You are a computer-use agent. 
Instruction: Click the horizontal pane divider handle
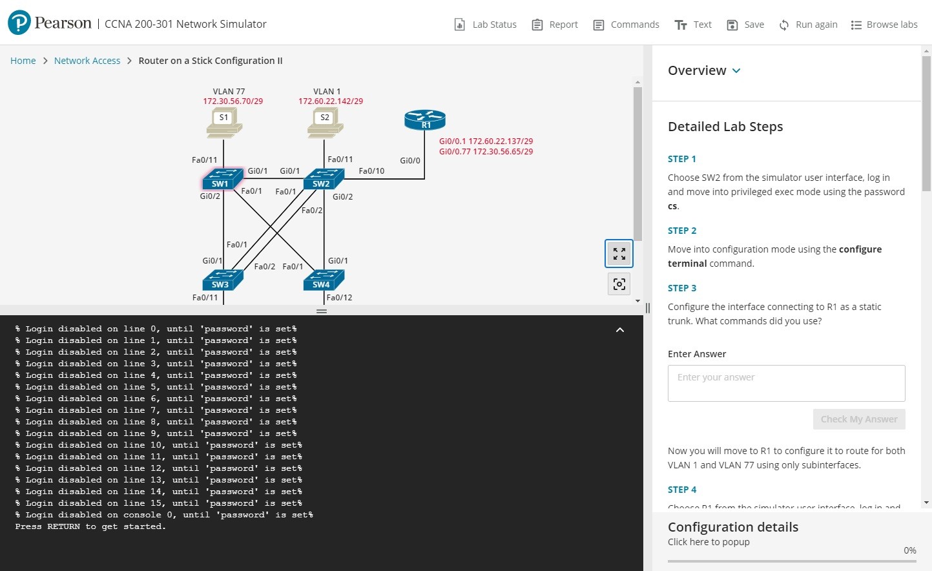coord(322,311)
